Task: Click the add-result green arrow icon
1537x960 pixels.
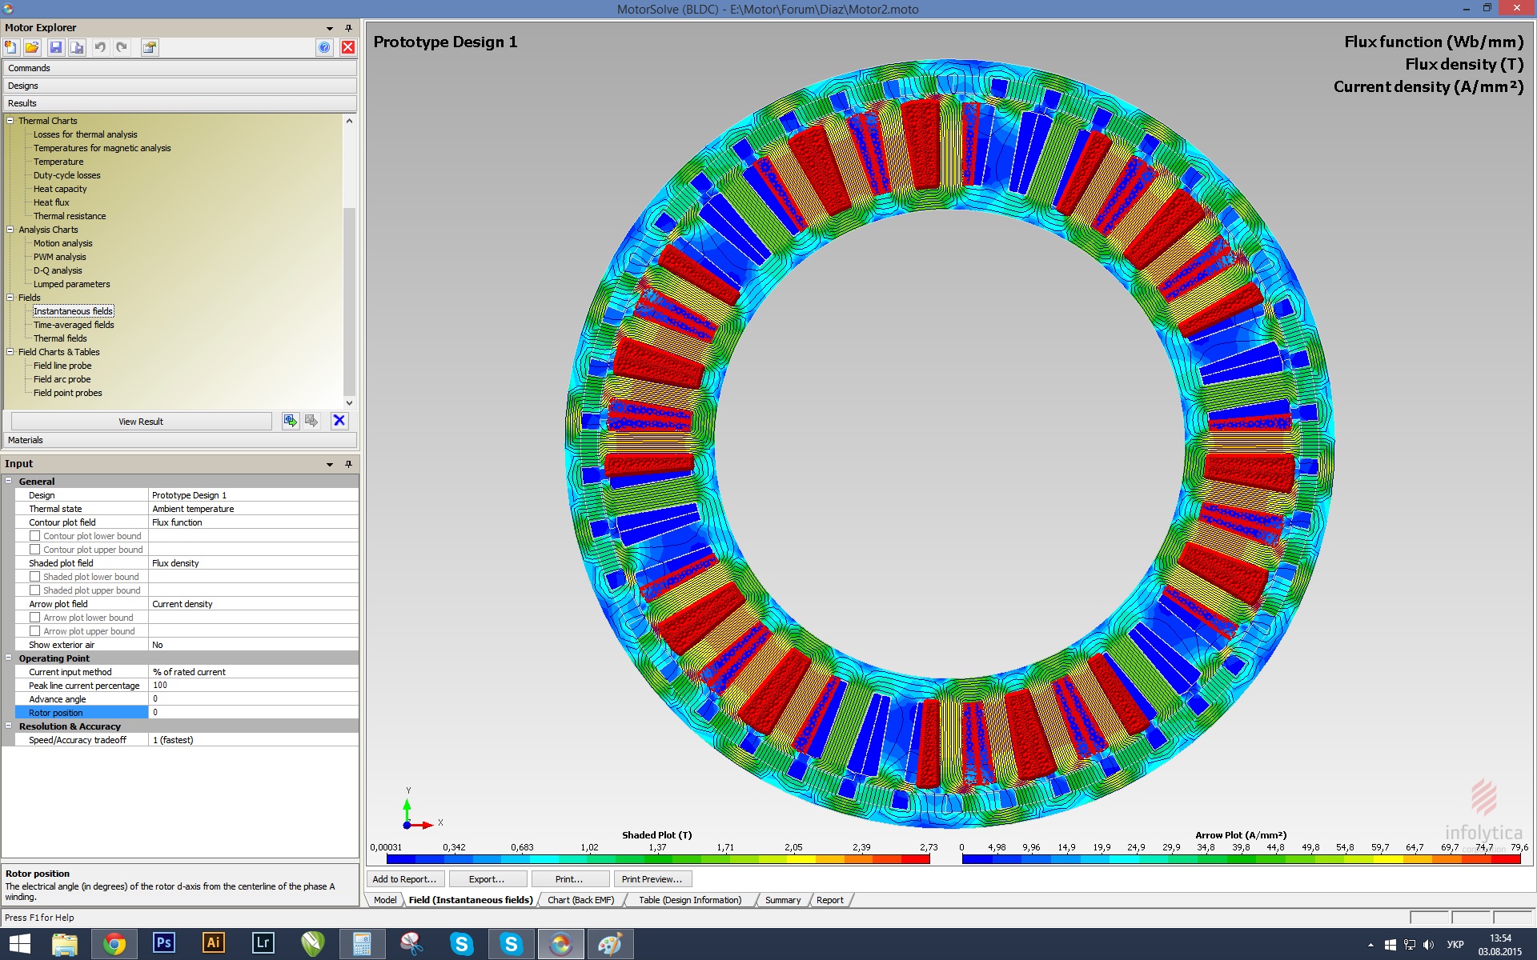Action: point(291,421)
